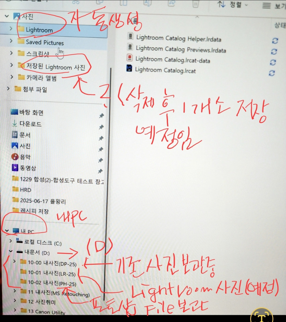Expand the 카메라 앨범 folder chevron
The image size is (286, 322).
click(x=12, y=77)
